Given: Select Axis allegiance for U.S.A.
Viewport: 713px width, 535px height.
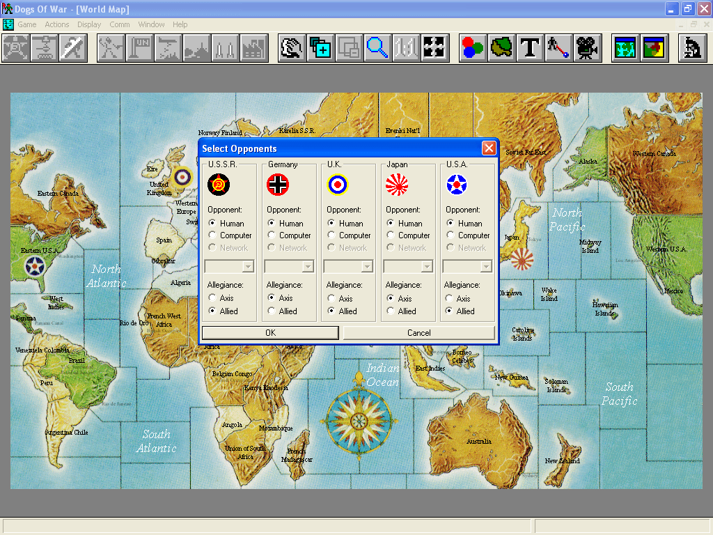Looking at the screenshot, I should point(458,298).
